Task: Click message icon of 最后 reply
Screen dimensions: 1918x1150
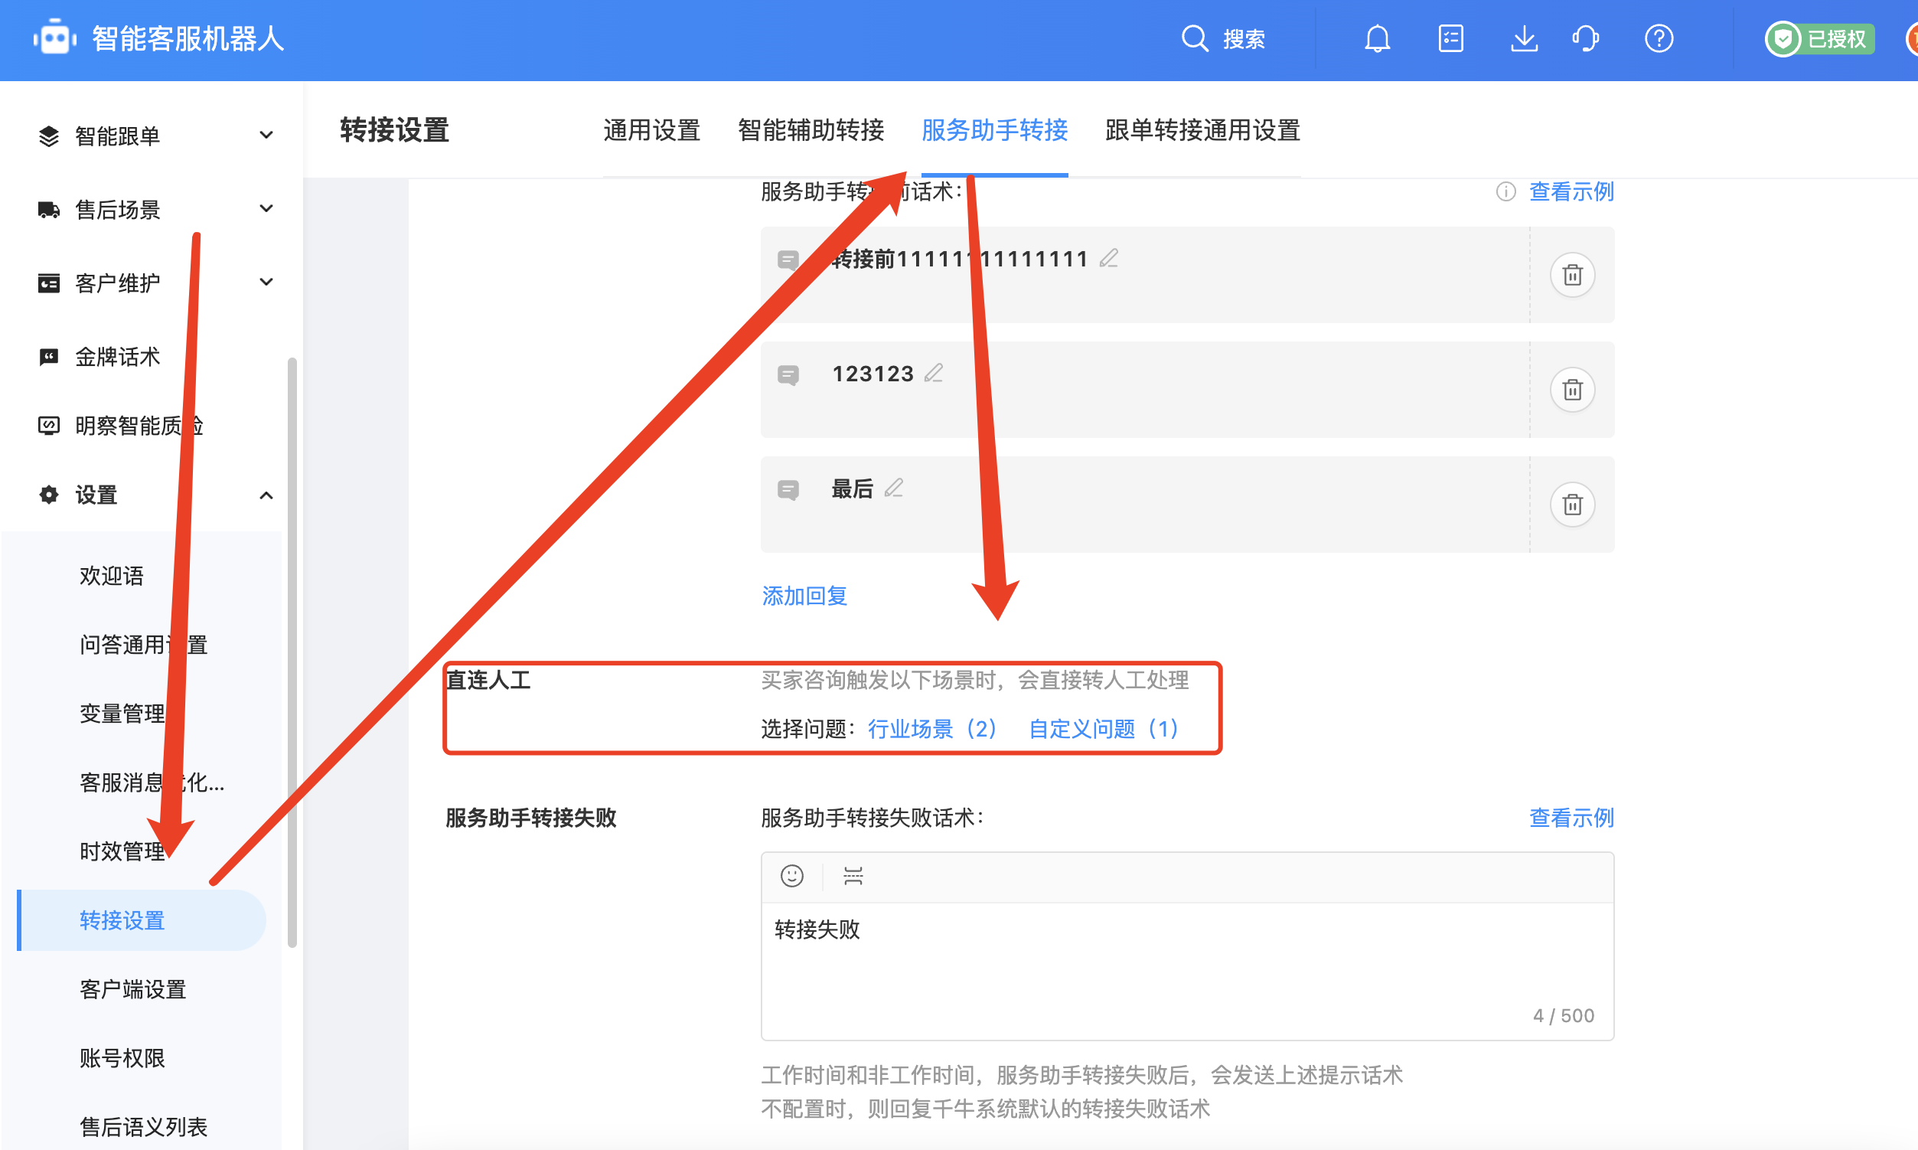Action: click(x=788, y=490)
